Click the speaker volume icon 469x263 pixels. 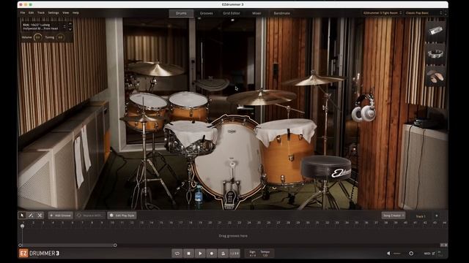click(x=388, y=254)
